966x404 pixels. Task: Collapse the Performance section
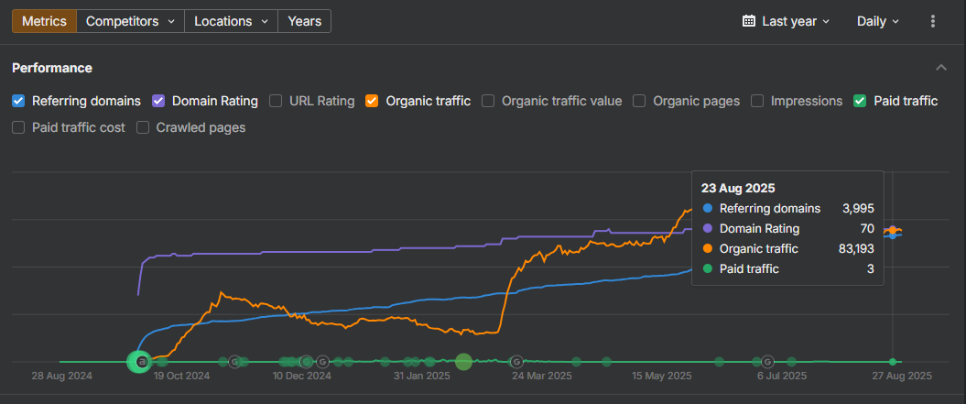point(940,68)
